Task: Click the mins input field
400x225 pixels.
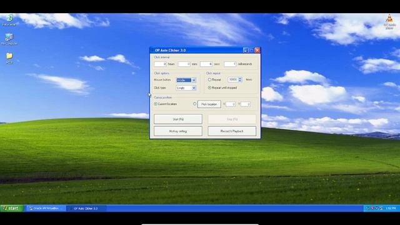Action: click(184, 64)
